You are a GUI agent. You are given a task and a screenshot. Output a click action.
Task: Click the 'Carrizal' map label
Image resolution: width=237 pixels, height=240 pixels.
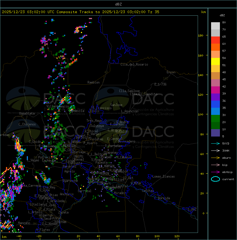click(x=85, y=191)
